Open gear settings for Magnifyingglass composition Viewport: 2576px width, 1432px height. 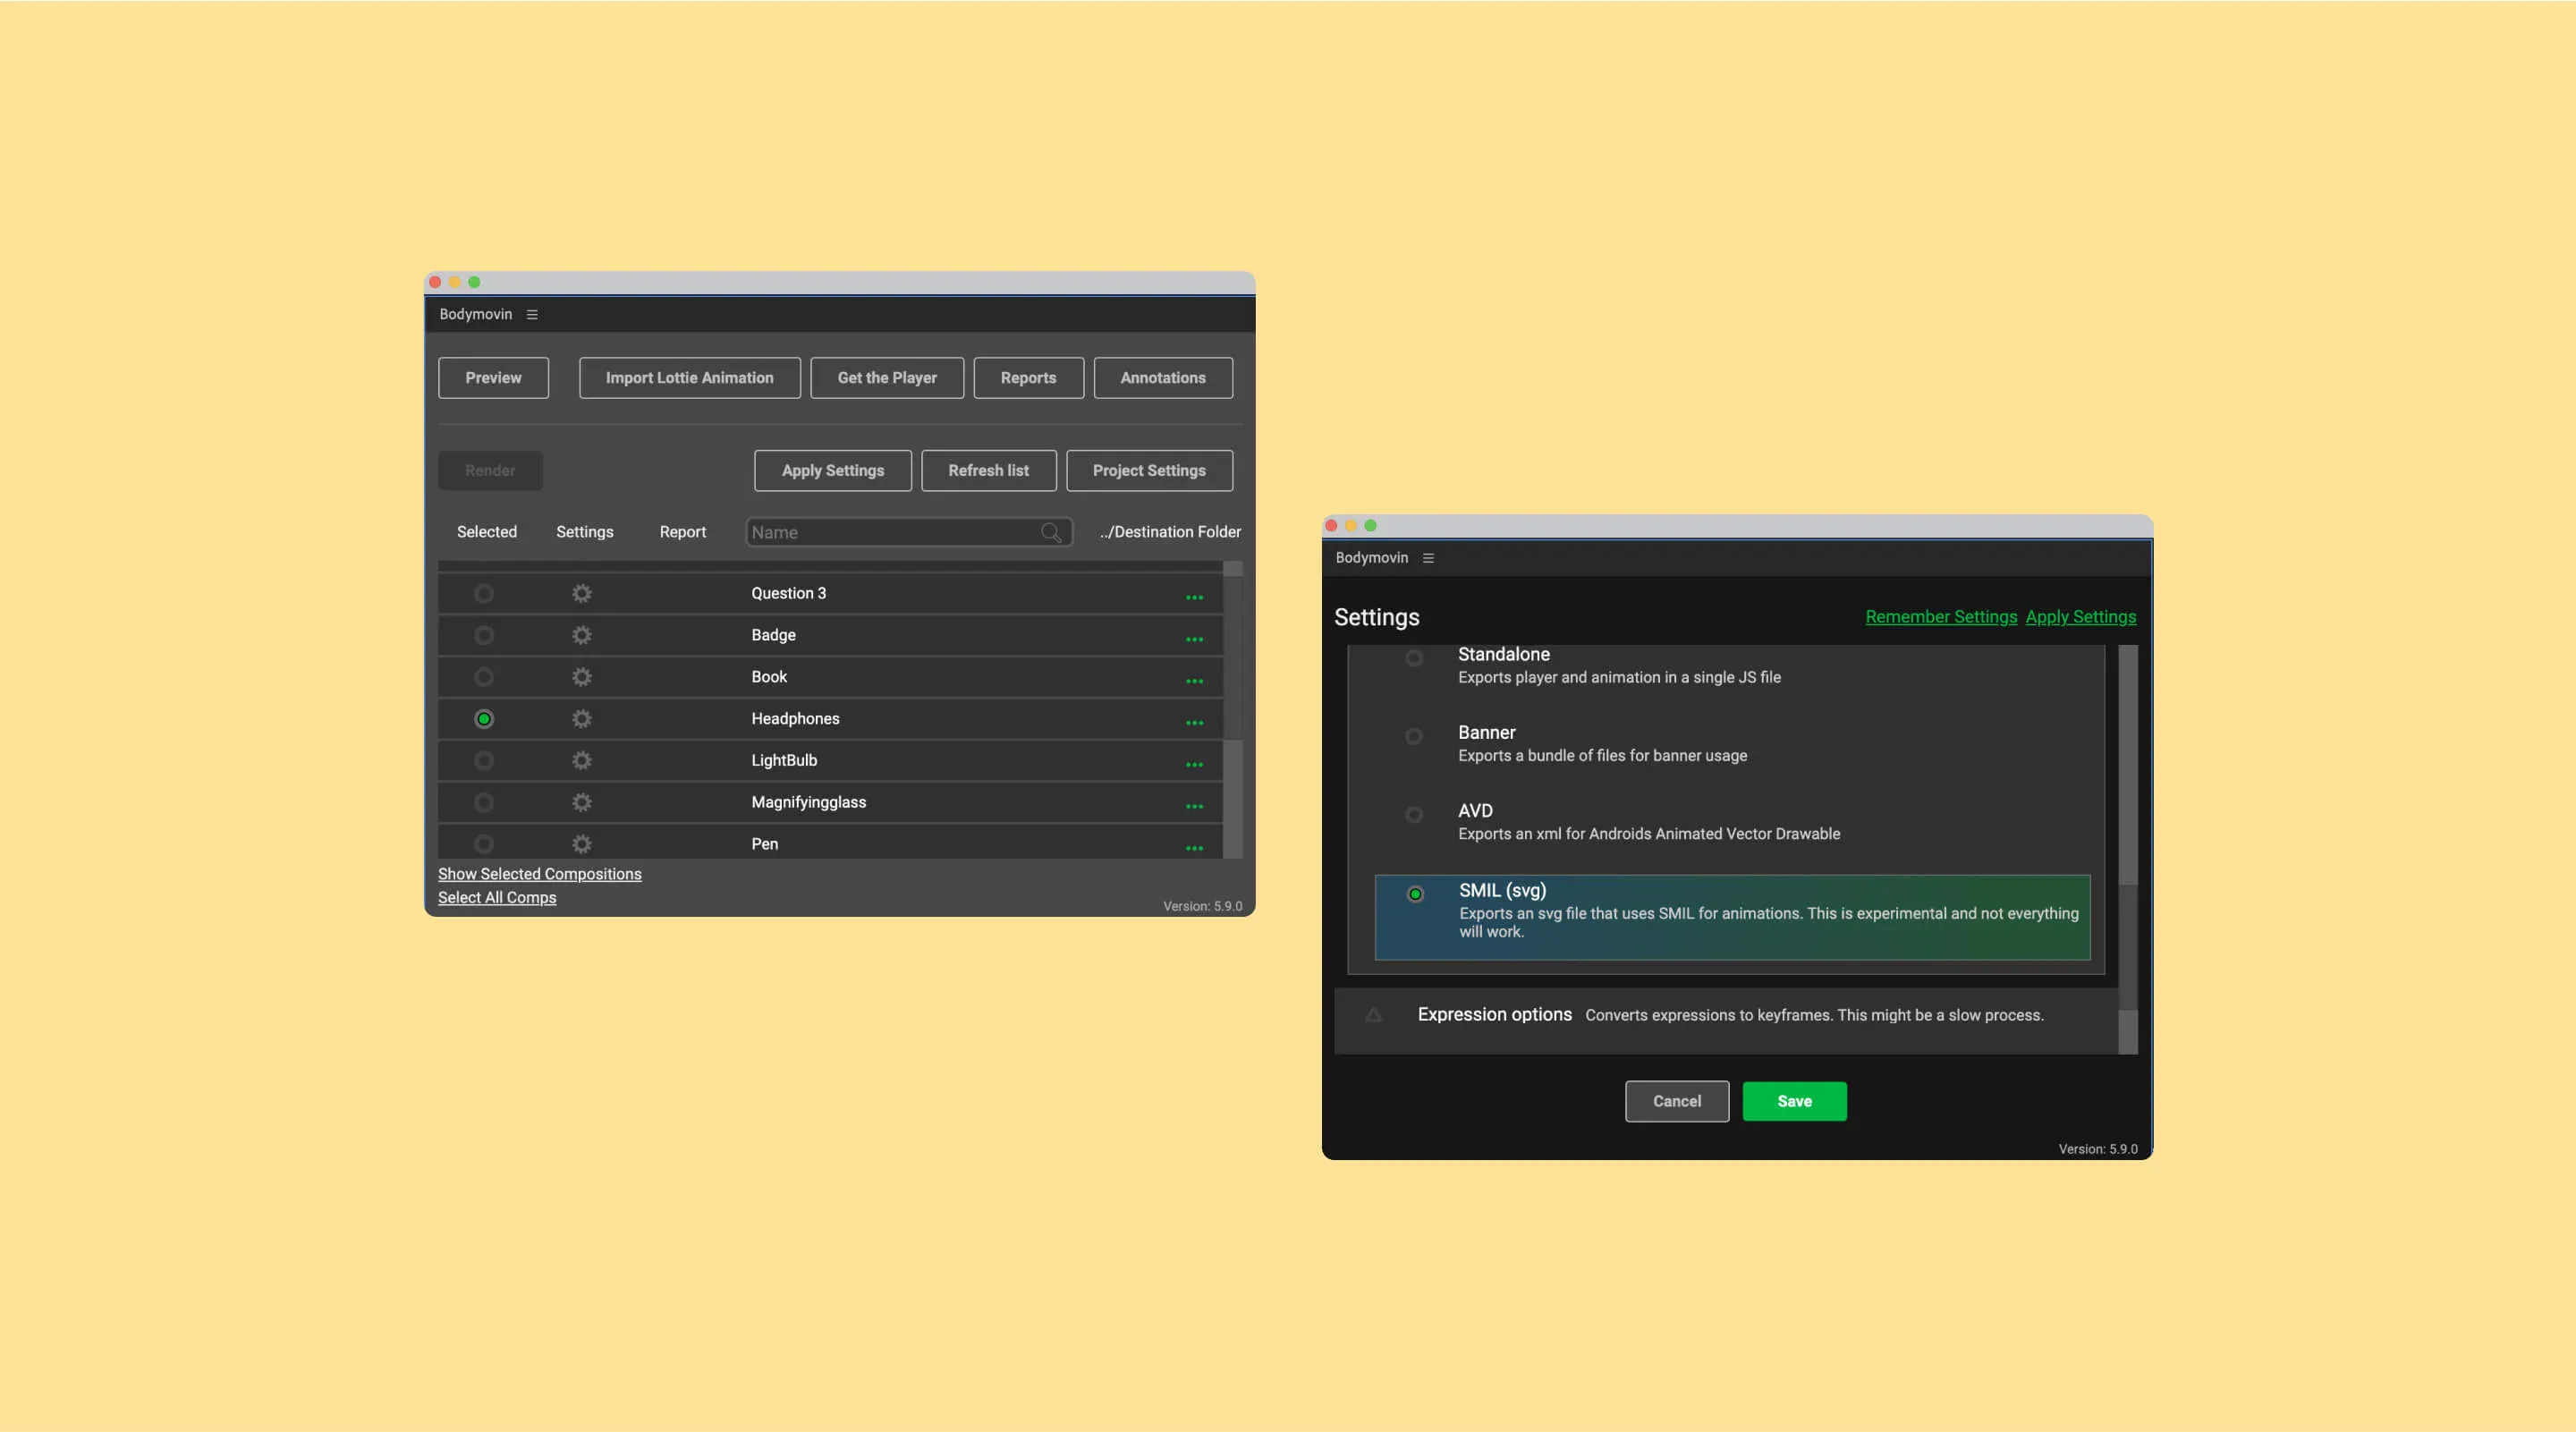(x=581, y=803)
